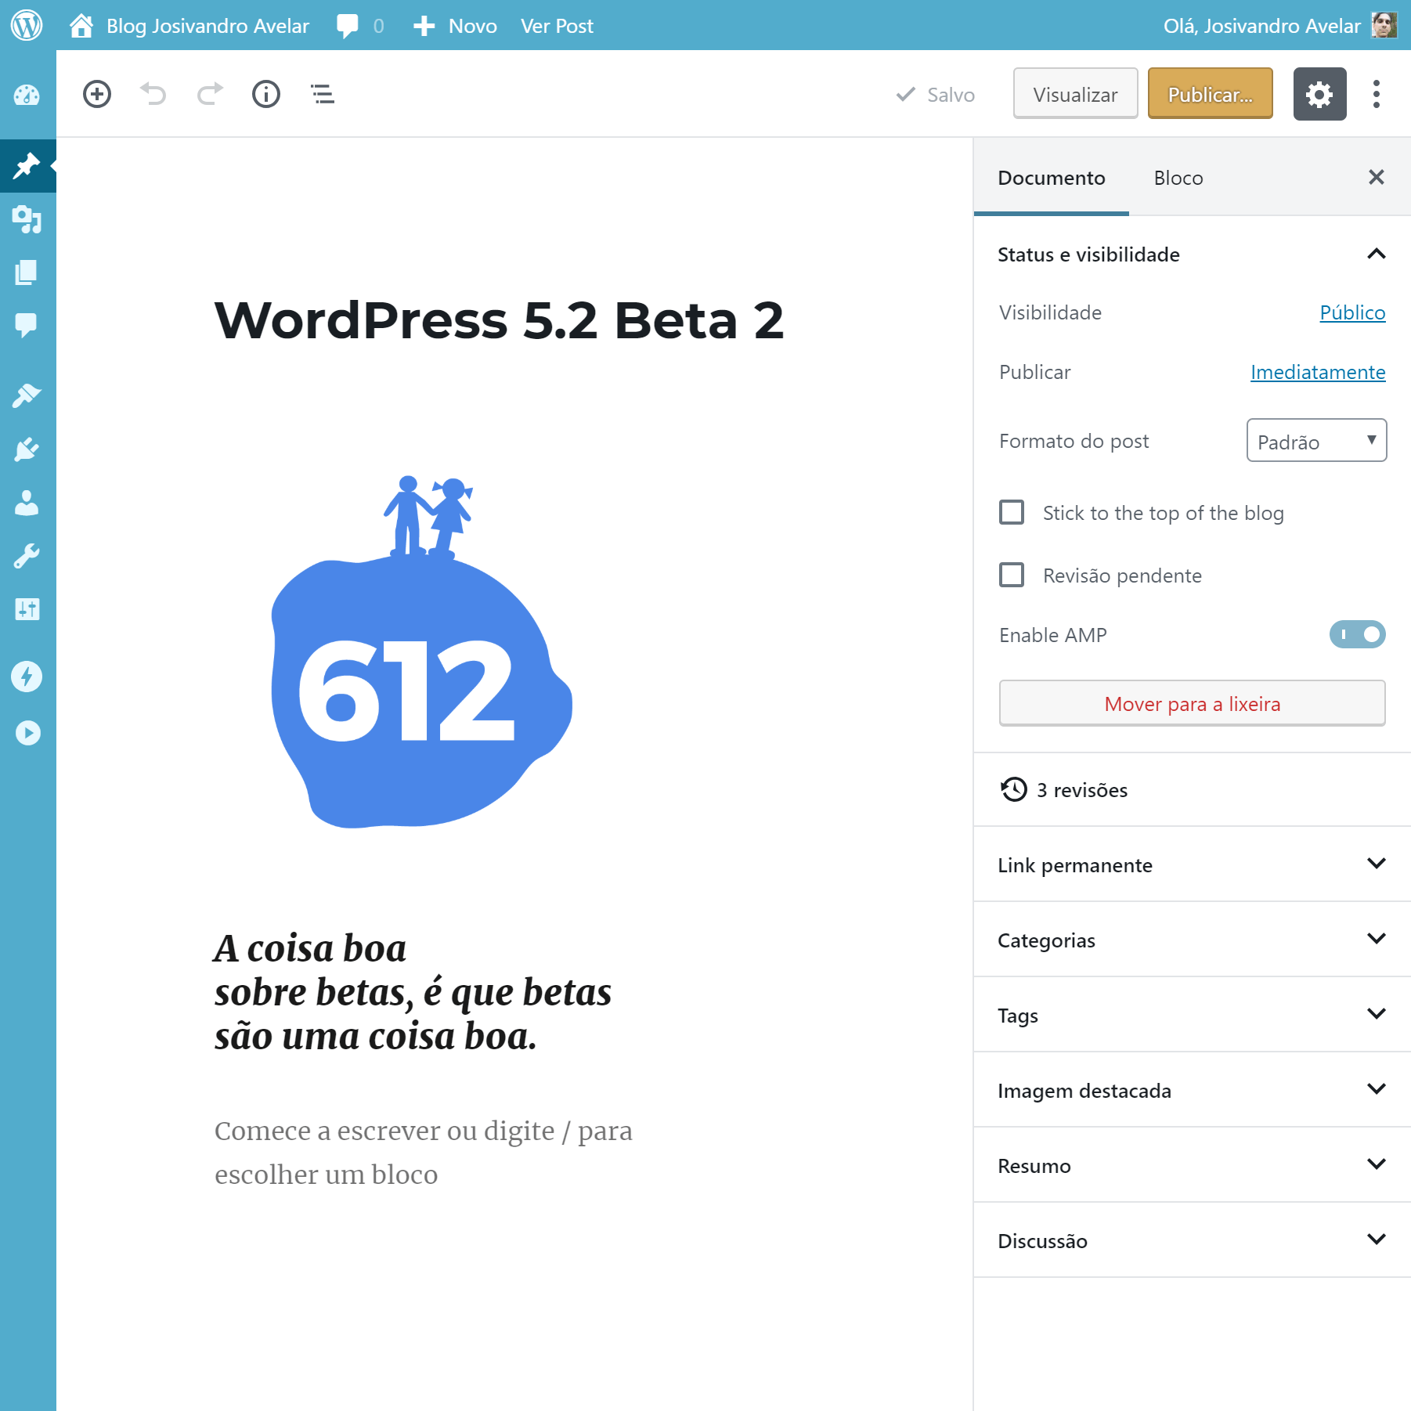Screen dimensions: 1411x1411
Task: Toggle the settings gear sidebar
Action: [1319, 94]
